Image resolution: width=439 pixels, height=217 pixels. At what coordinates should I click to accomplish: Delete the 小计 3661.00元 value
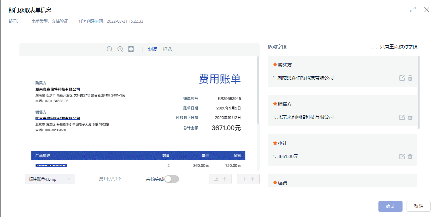tap(410, 157)
